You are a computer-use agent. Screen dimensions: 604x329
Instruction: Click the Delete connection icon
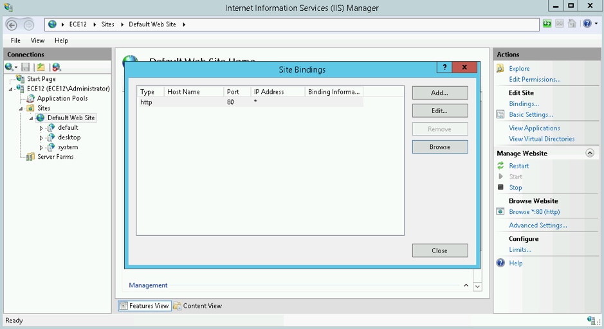pos(56,67)
